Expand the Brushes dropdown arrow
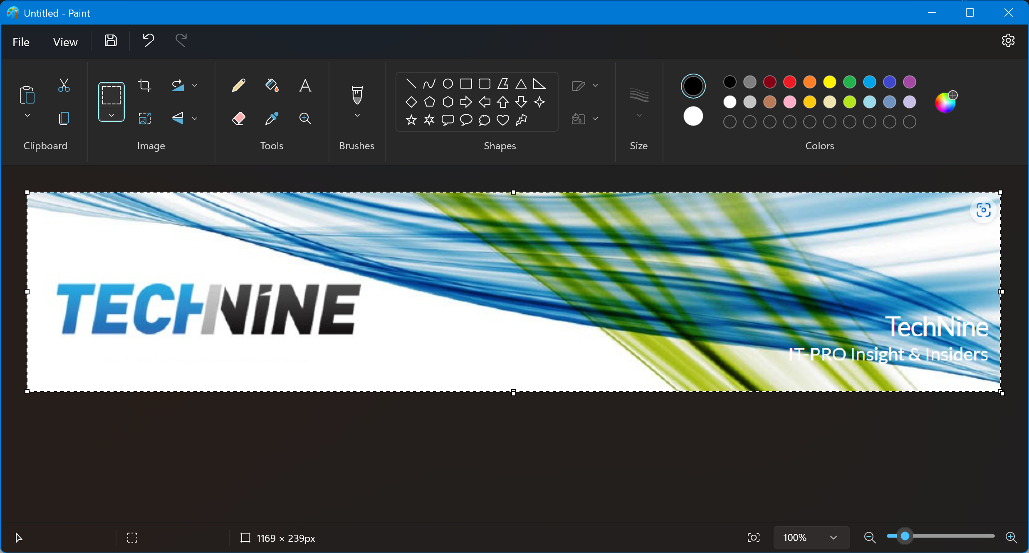 click(357, 116)
